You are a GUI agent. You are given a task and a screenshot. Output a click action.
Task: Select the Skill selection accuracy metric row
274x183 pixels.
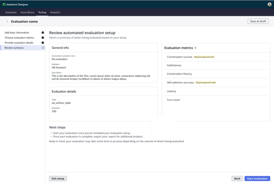pyautogui.click(x=216, y=82)
